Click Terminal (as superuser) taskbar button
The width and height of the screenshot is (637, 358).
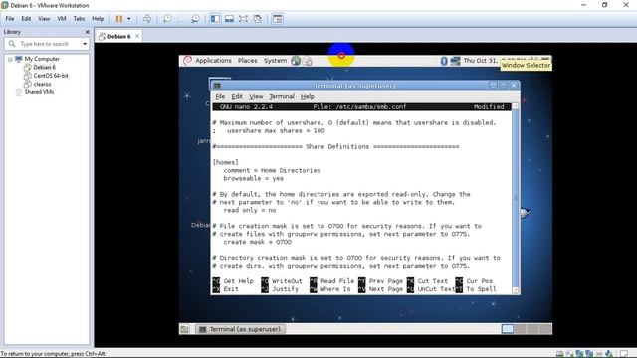(x=240, y=329)
